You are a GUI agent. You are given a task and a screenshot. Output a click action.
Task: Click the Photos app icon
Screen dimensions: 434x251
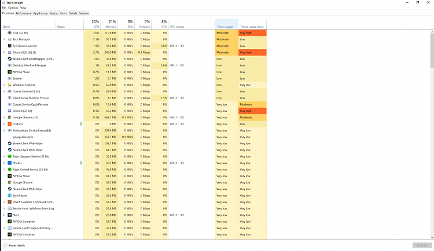coord(9,163)
